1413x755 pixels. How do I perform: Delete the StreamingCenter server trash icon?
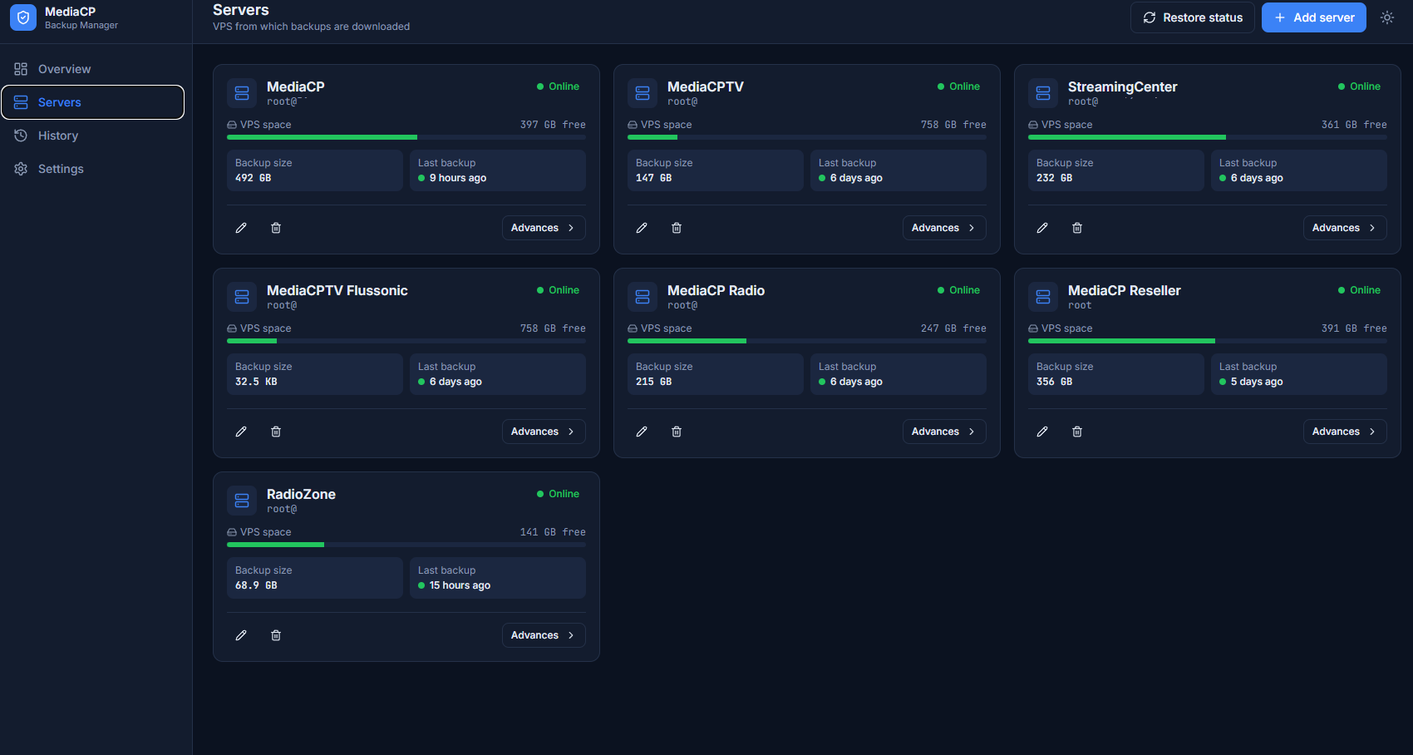[x=1077, y=228]
